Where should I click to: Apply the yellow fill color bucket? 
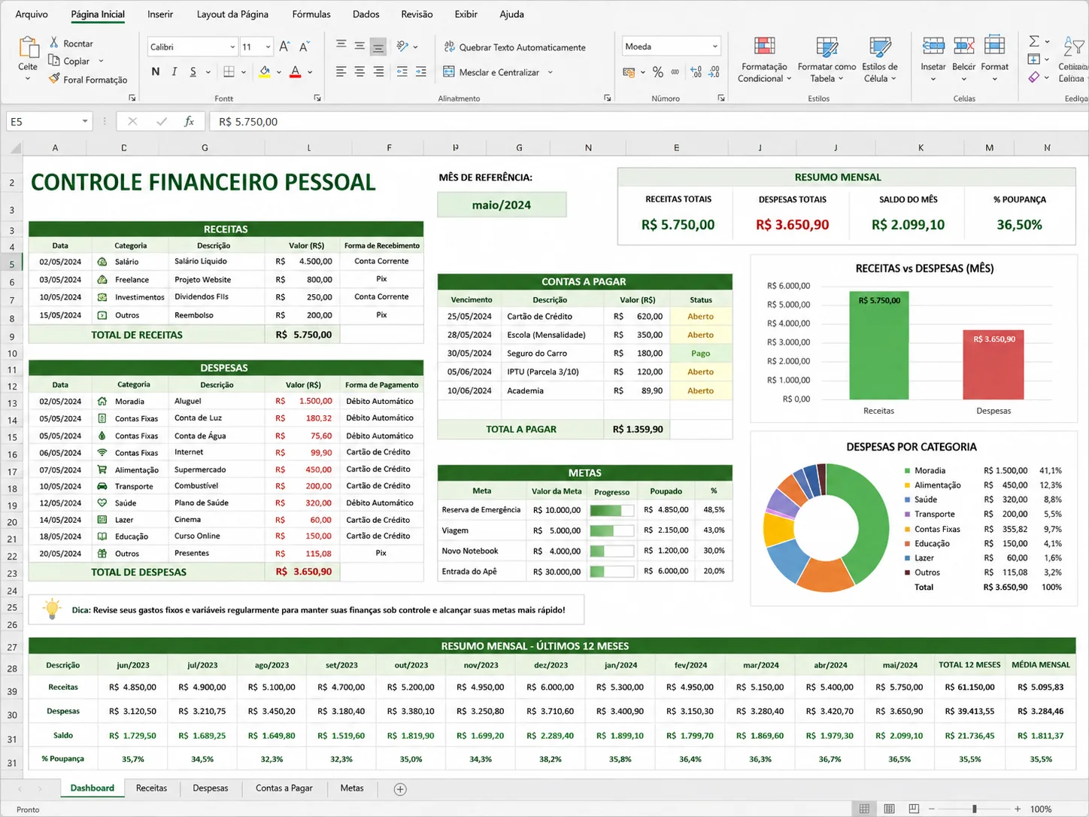(x=265, y=72)
